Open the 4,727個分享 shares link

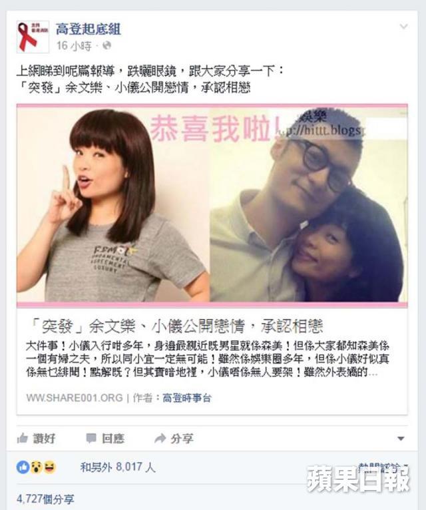[45, 499]
